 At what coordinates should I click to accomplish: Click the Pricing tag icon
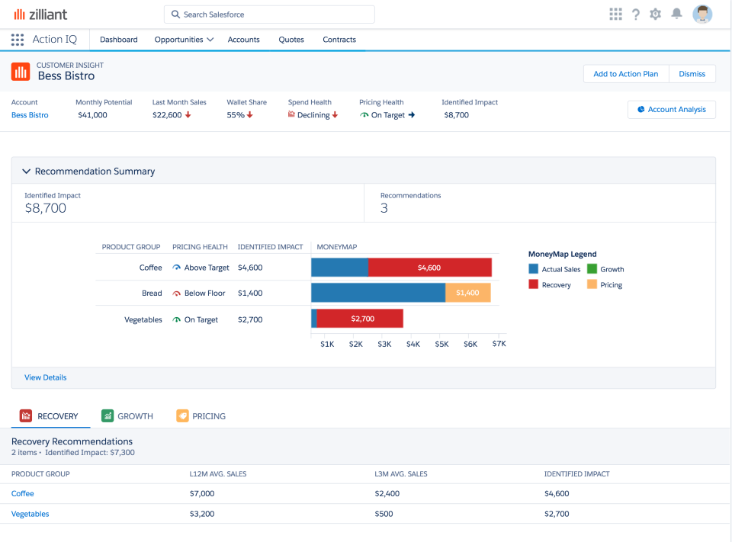click(182, 415)
